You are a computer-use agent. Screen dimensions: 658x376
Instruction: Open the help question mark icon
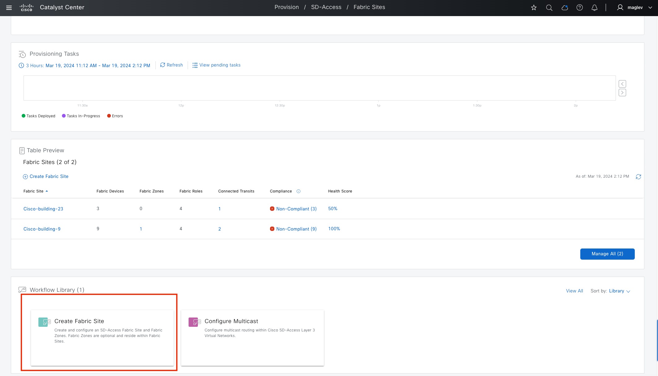click(x=579, y=7)
